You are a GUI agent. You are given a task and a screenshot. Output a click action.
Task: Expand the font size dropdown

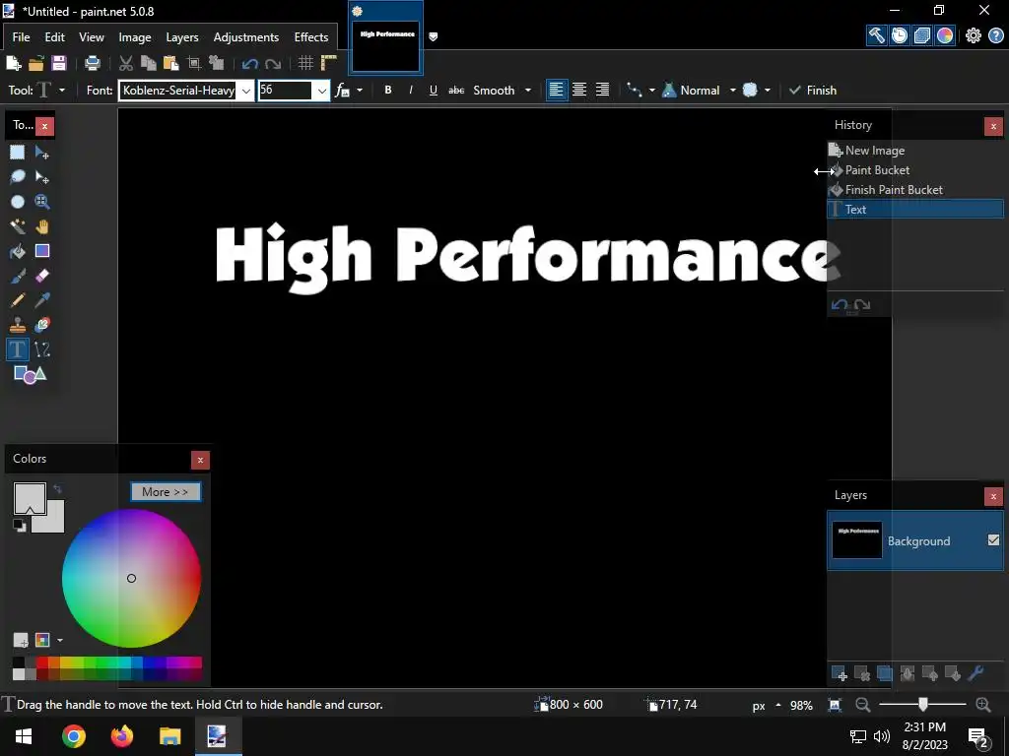click(x=322, y=91)
